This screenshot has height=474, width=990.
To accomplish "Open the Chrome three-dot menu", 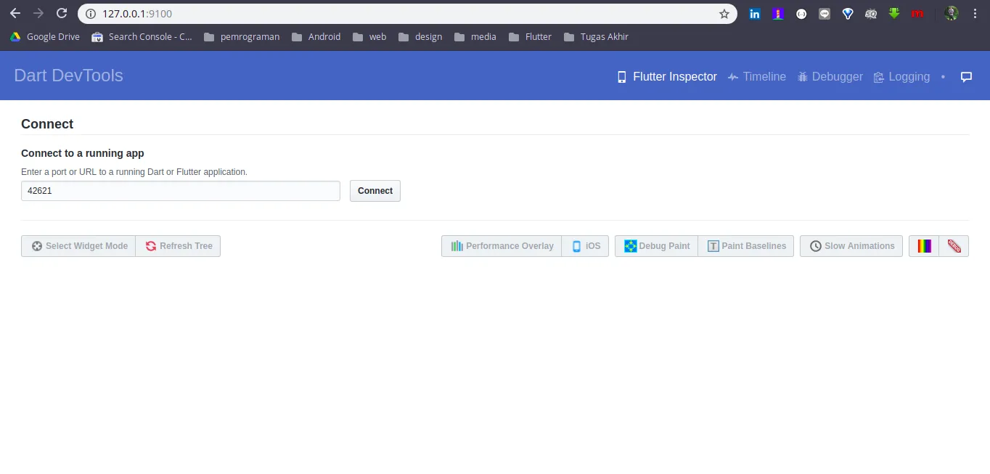I will pos(975,13).
